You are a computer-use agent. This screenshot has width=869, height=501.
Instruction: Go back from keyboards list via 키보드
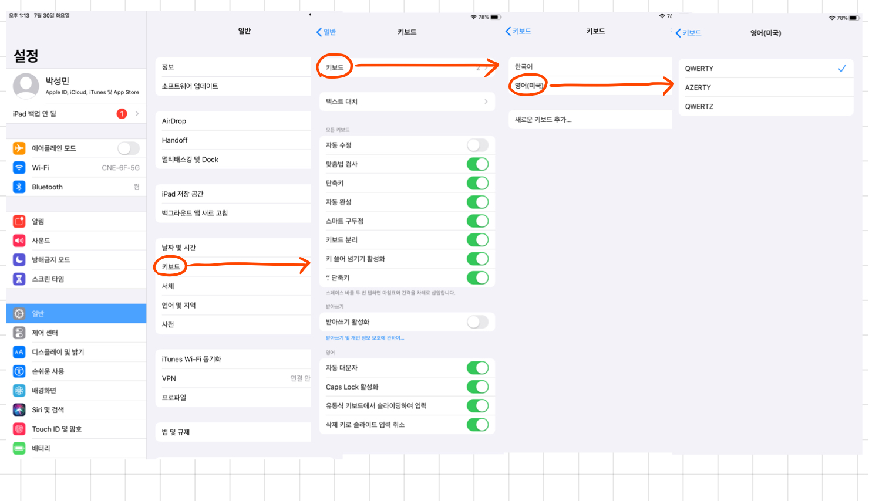pyautogui.click(x=518, y=31)
